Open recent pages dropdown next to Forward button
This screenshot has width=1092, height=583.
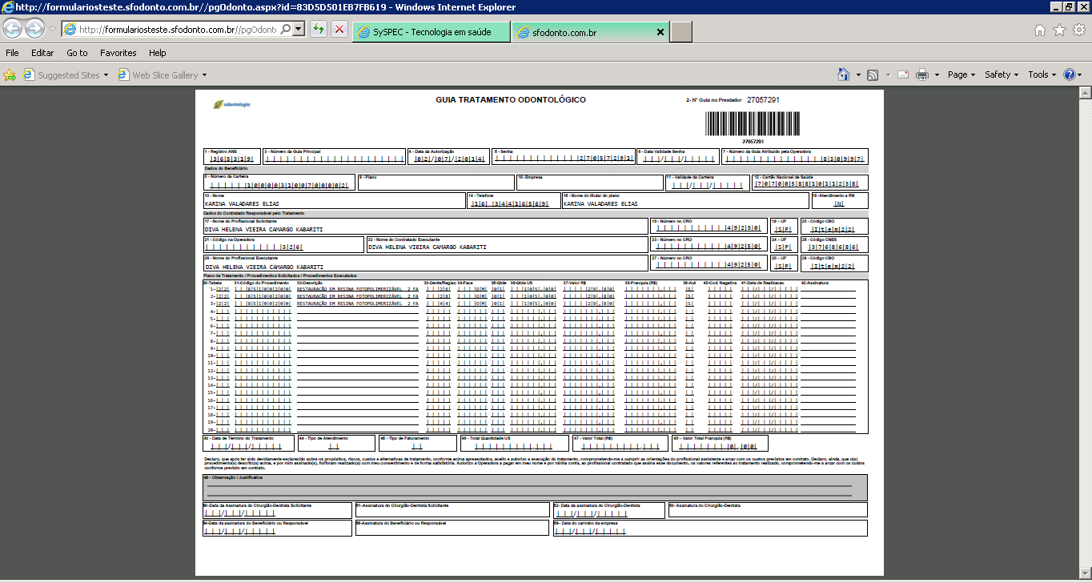(x=52, y=30)
